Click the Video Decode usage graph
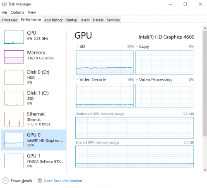The height and width of the screenshot is (188, 207). pos(105,96)
